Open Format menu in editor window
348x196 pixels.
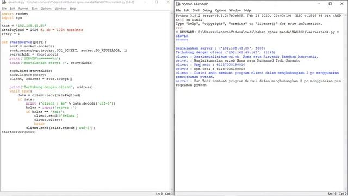(23, 9)
